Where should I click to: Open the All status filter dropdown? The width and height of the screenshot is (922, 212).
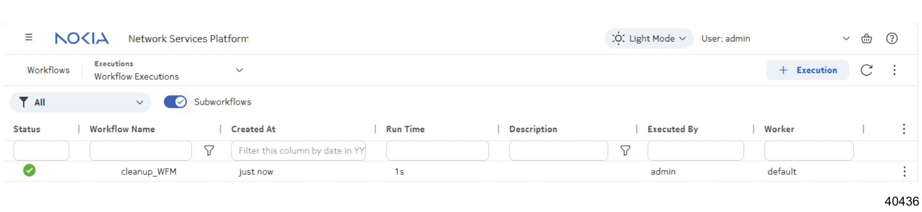coord(80,103)
